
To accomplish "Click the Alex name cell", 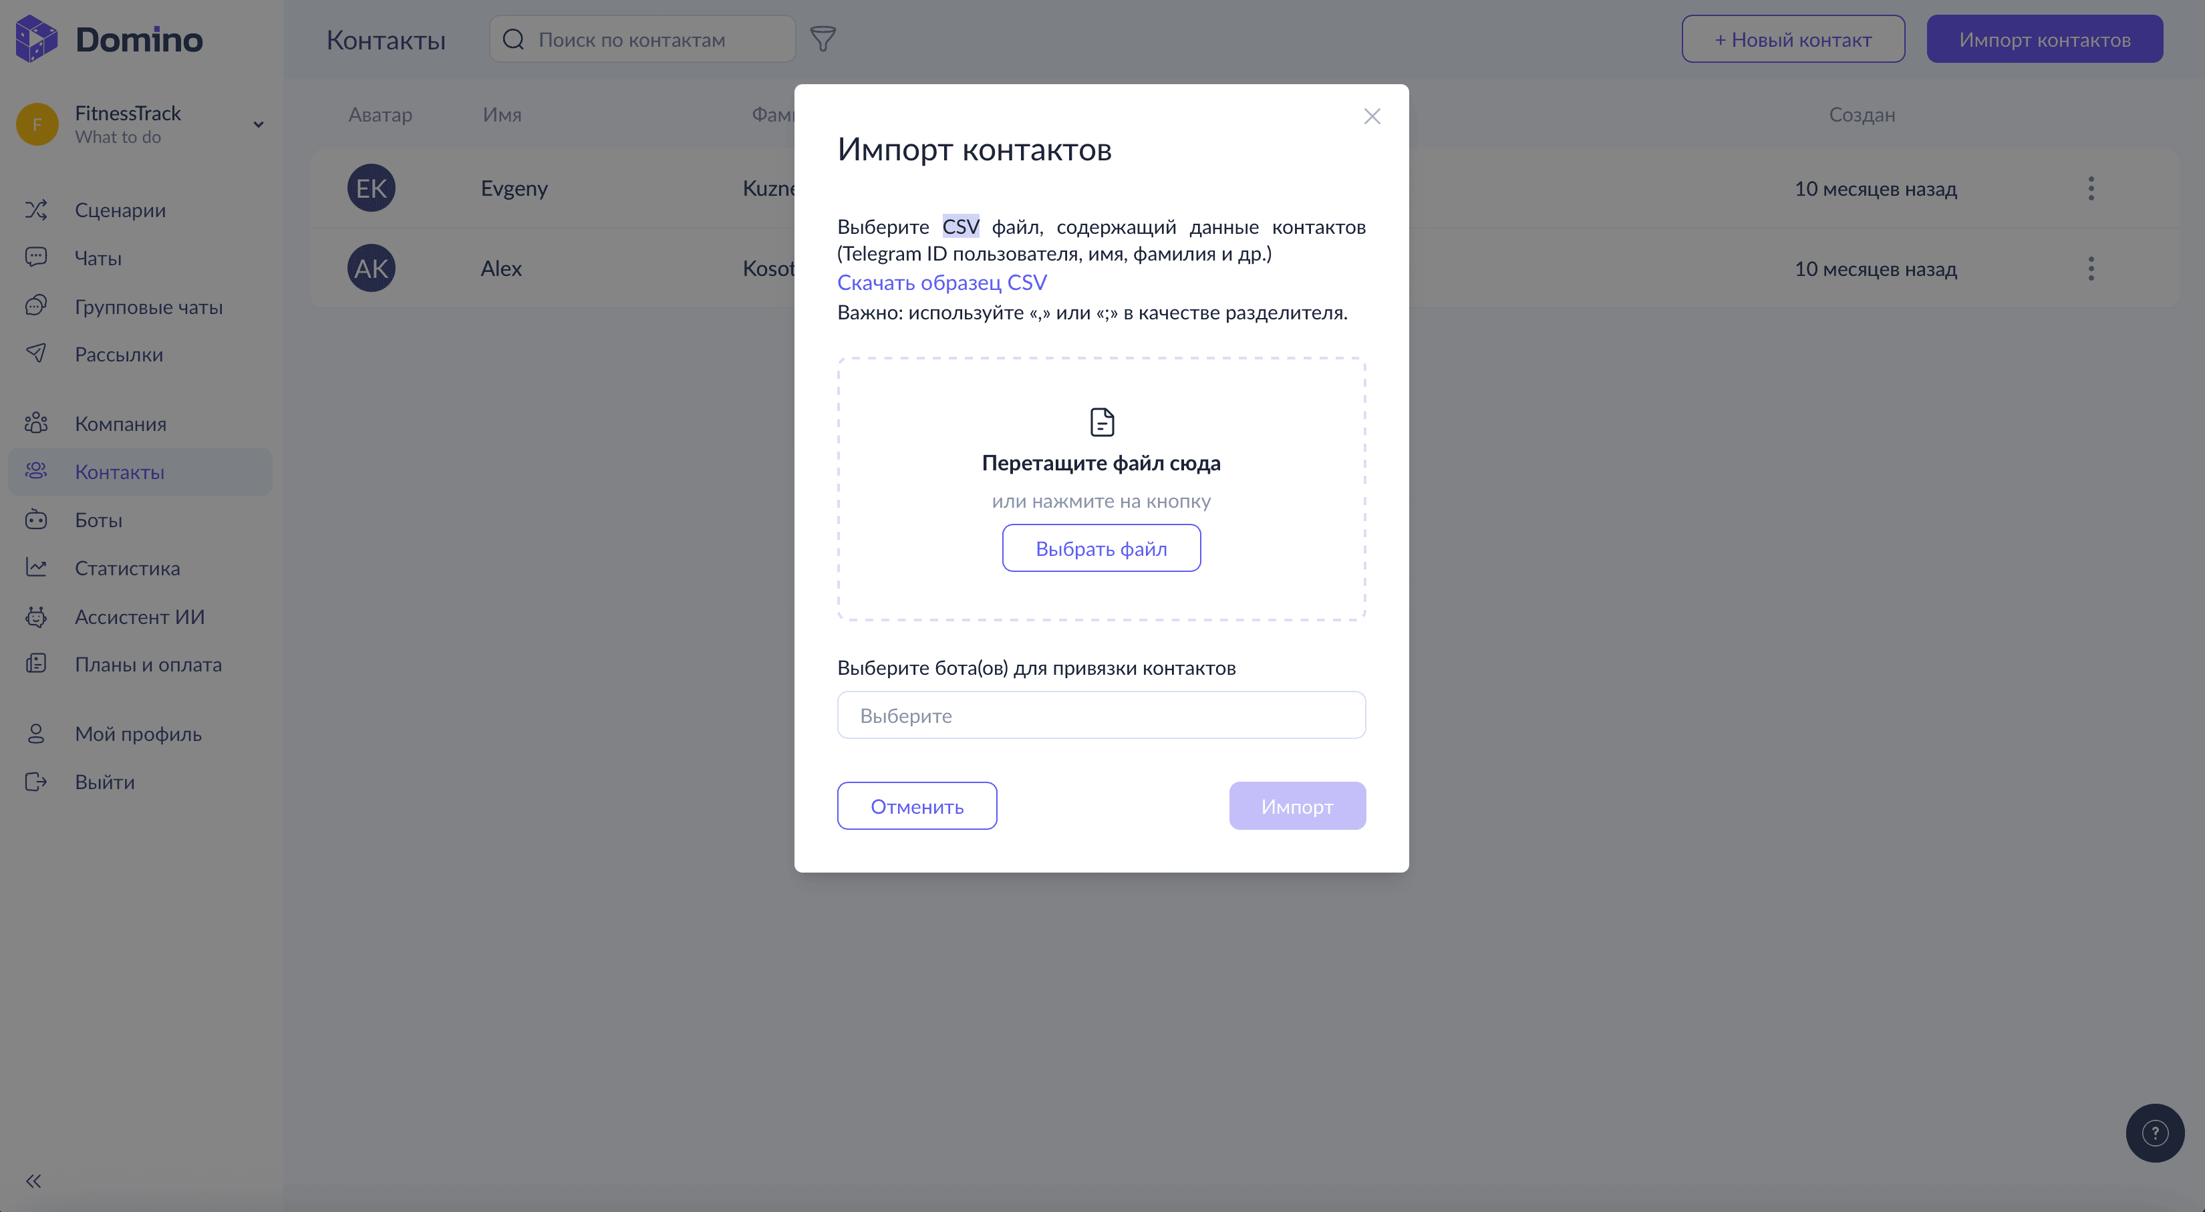I will click(x=500, y=268).
